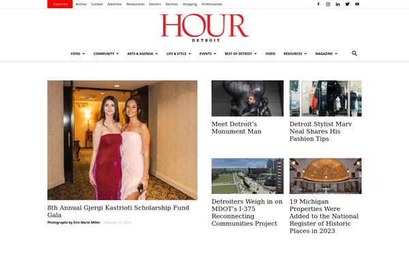This screenshot has width=409, height=272.
Task: Expand the Best of Detroit menu chevron
Action: pos(256,54)
